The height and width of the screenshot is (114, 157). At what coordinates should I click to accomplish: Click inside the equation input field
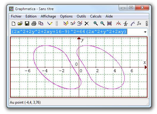tap(77, 32)
